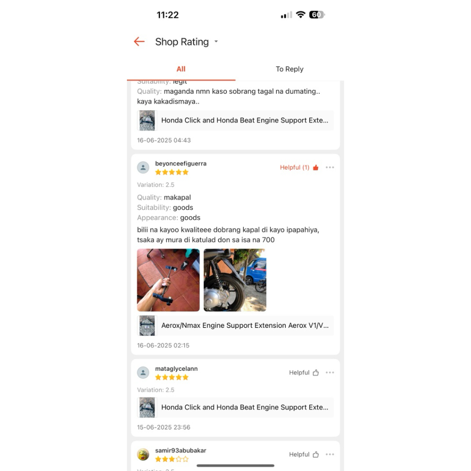Mark mataglycelann's review as Helpful
The width and height of the screenshot is (471, 471).
coord(304,373)
